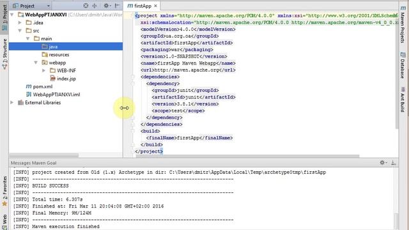
Task: Open the Ant Build side panel
Action: tap(403, 100)
